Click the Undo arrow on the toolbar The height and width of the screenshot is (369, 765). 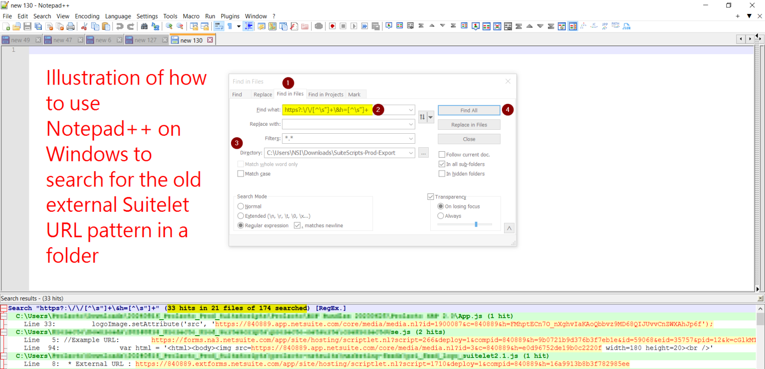[119, 26]
